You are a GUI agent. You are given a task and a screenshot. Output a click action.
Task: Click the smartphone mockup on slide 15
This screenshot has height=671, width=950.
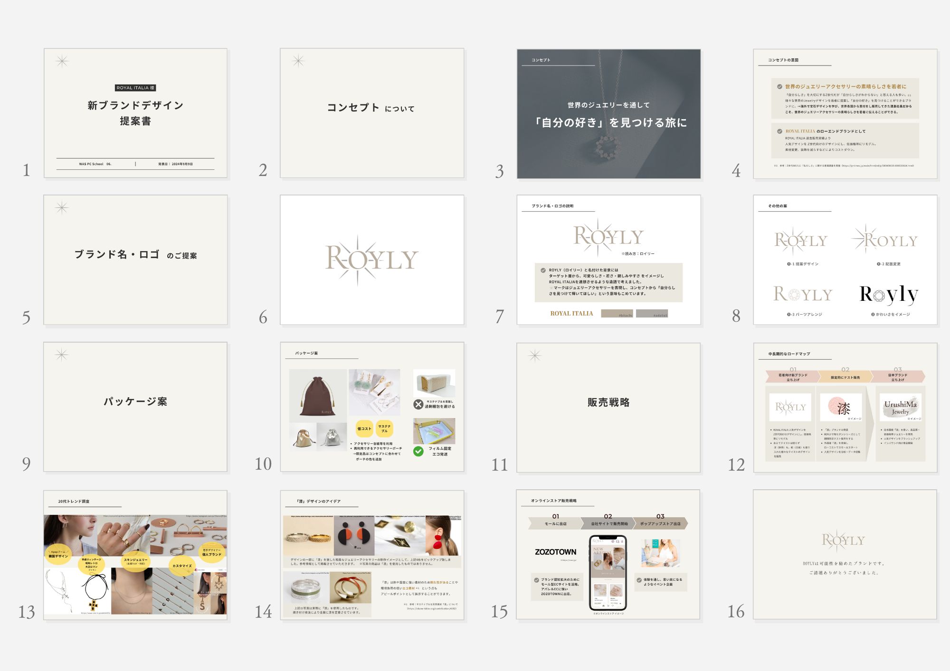[x=608, y=573]
